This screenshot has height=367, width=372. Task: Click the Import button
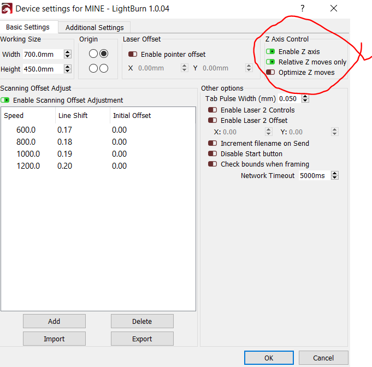54,339
